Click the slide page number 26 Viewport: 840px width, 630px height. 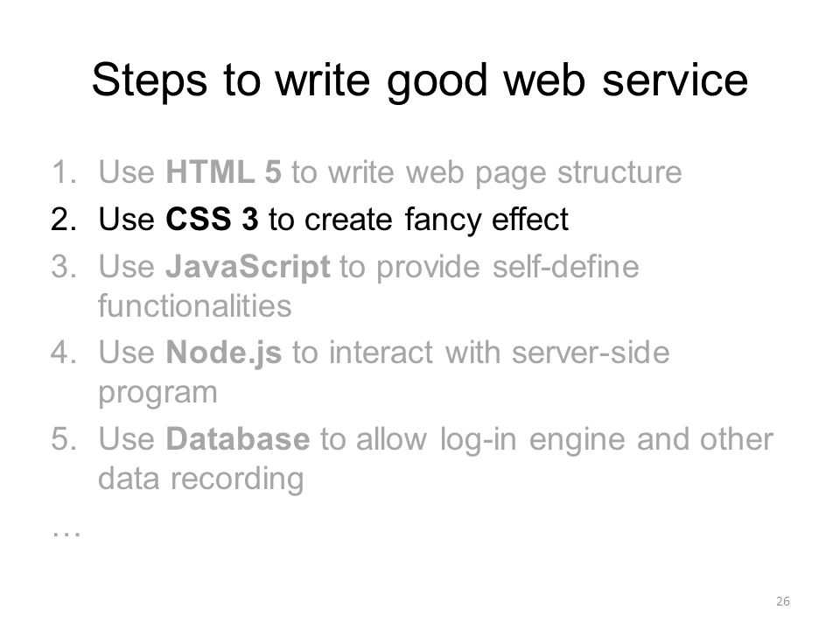[x=782, y=601]
